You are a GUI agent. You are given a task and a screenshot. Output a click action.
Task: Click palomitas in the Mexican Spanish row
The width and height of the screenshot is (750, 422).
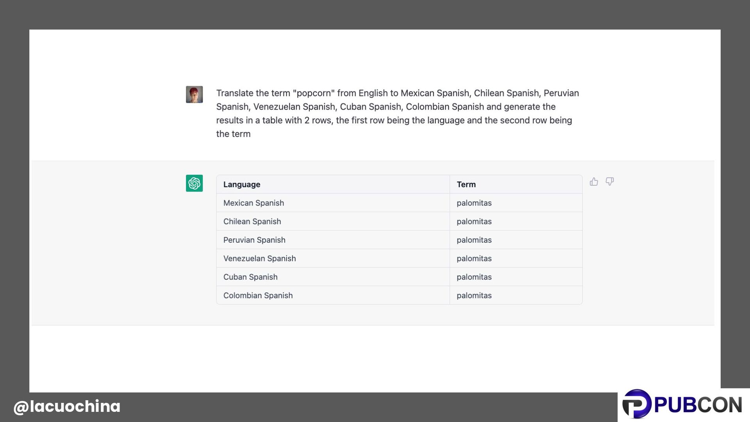point(474,203)
